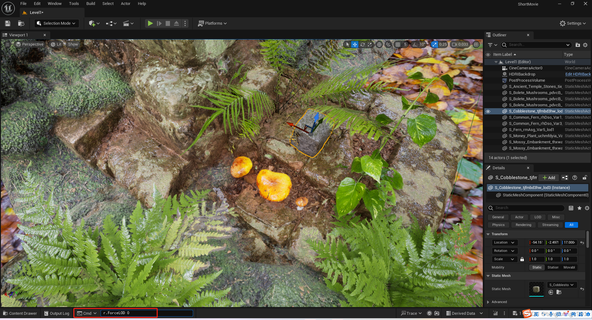Open the Tools menu
592x320 pixels.
(x=74, y=4)
